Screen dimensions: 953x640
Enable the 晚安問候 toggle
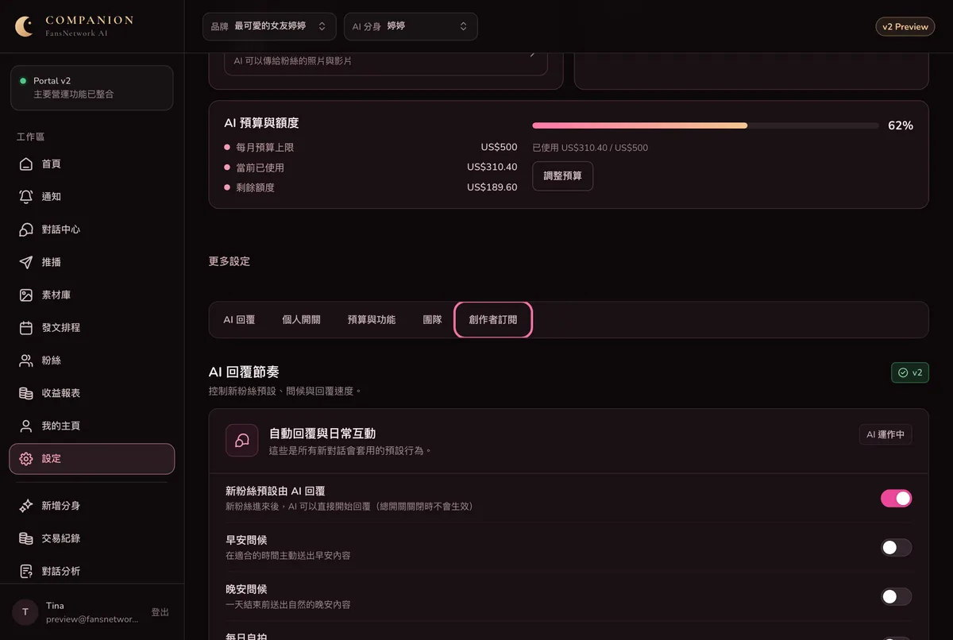pyautogui.click(x=896, y=596)
